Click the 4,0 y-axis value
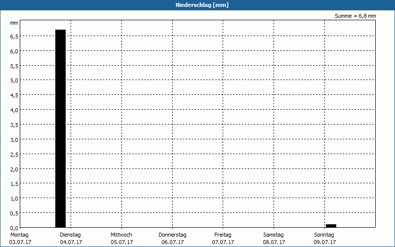The image size is (395, 247). [x=14, y=110]
